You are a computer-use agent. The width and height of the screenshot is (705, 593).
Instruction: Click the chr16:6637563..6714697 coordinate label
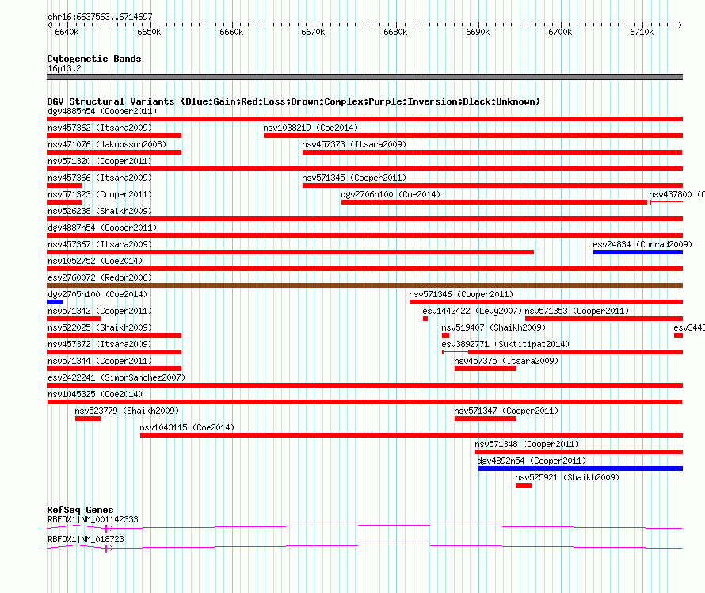click(100, 17)
